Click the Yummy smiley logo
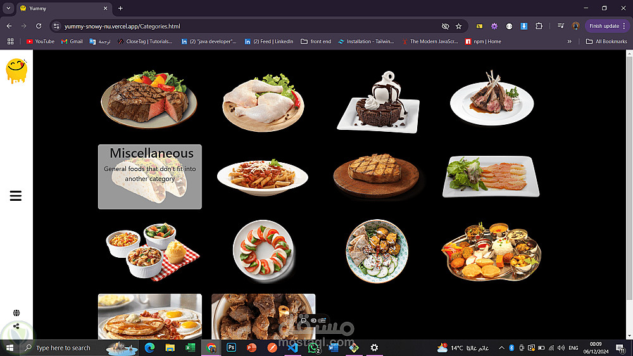Screen dimensions: 633x356 pos(16,71)
